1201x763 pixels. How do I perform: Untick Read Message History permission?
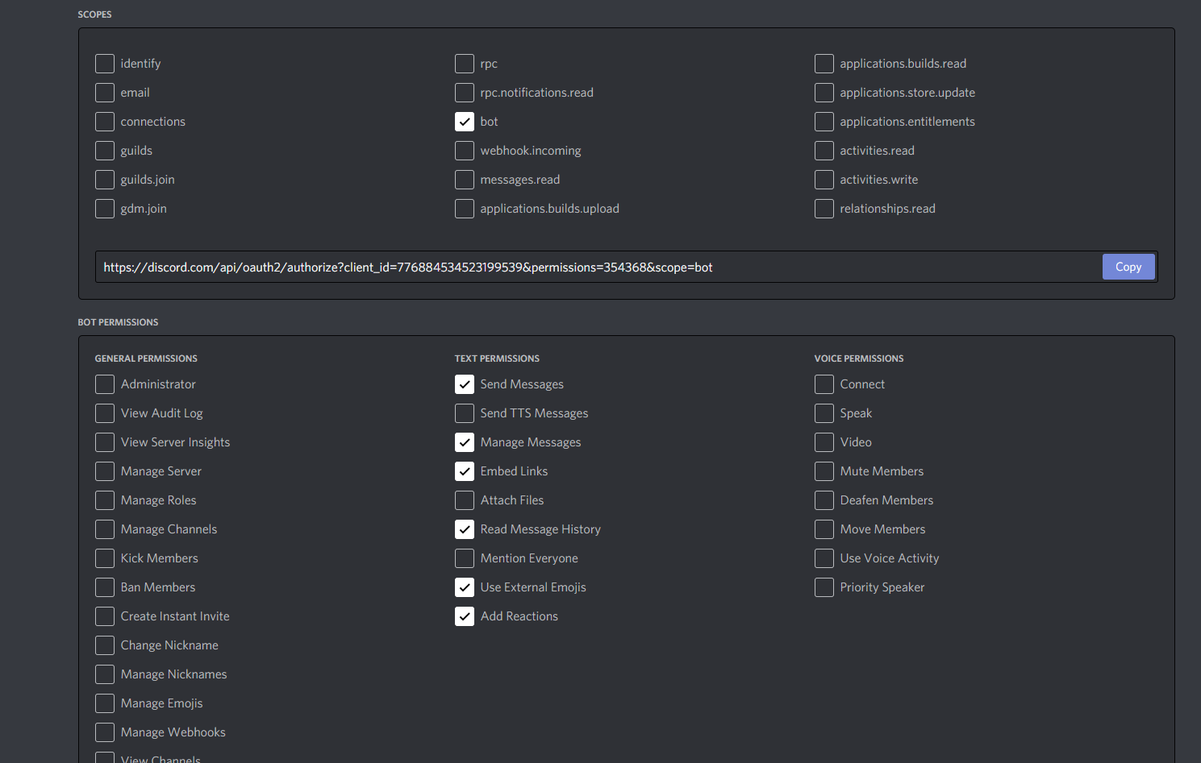465,529
